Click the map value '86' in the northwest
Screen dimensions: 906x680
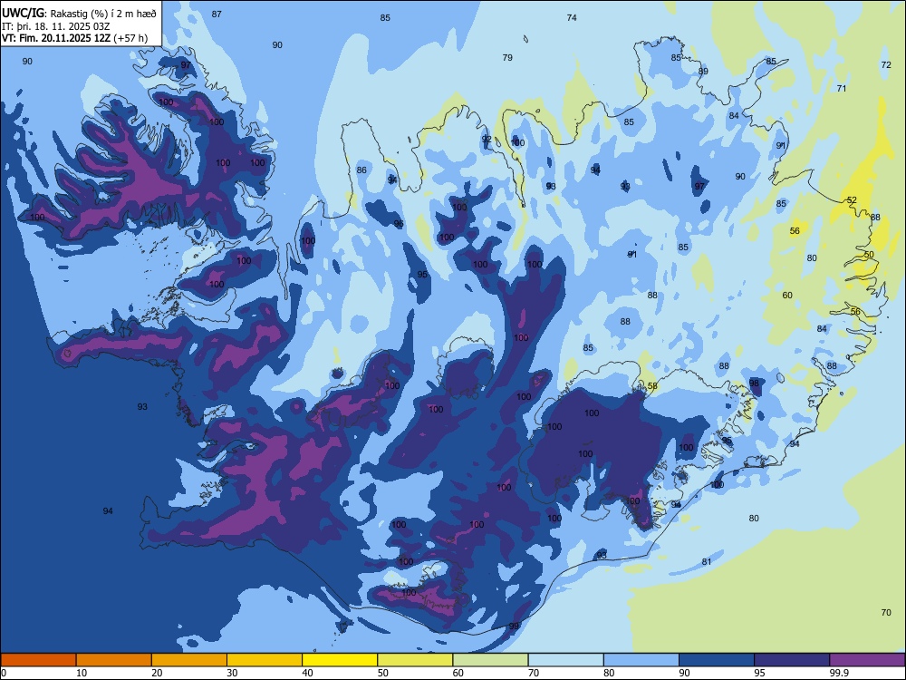pos(361,170)
